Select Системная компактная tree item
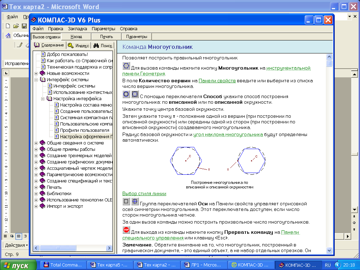 click(x=86, y=118)
